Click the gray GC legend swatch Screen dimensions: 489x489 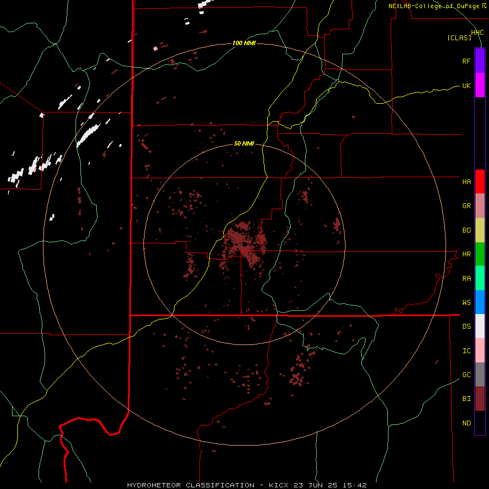[x=480, y=374]
